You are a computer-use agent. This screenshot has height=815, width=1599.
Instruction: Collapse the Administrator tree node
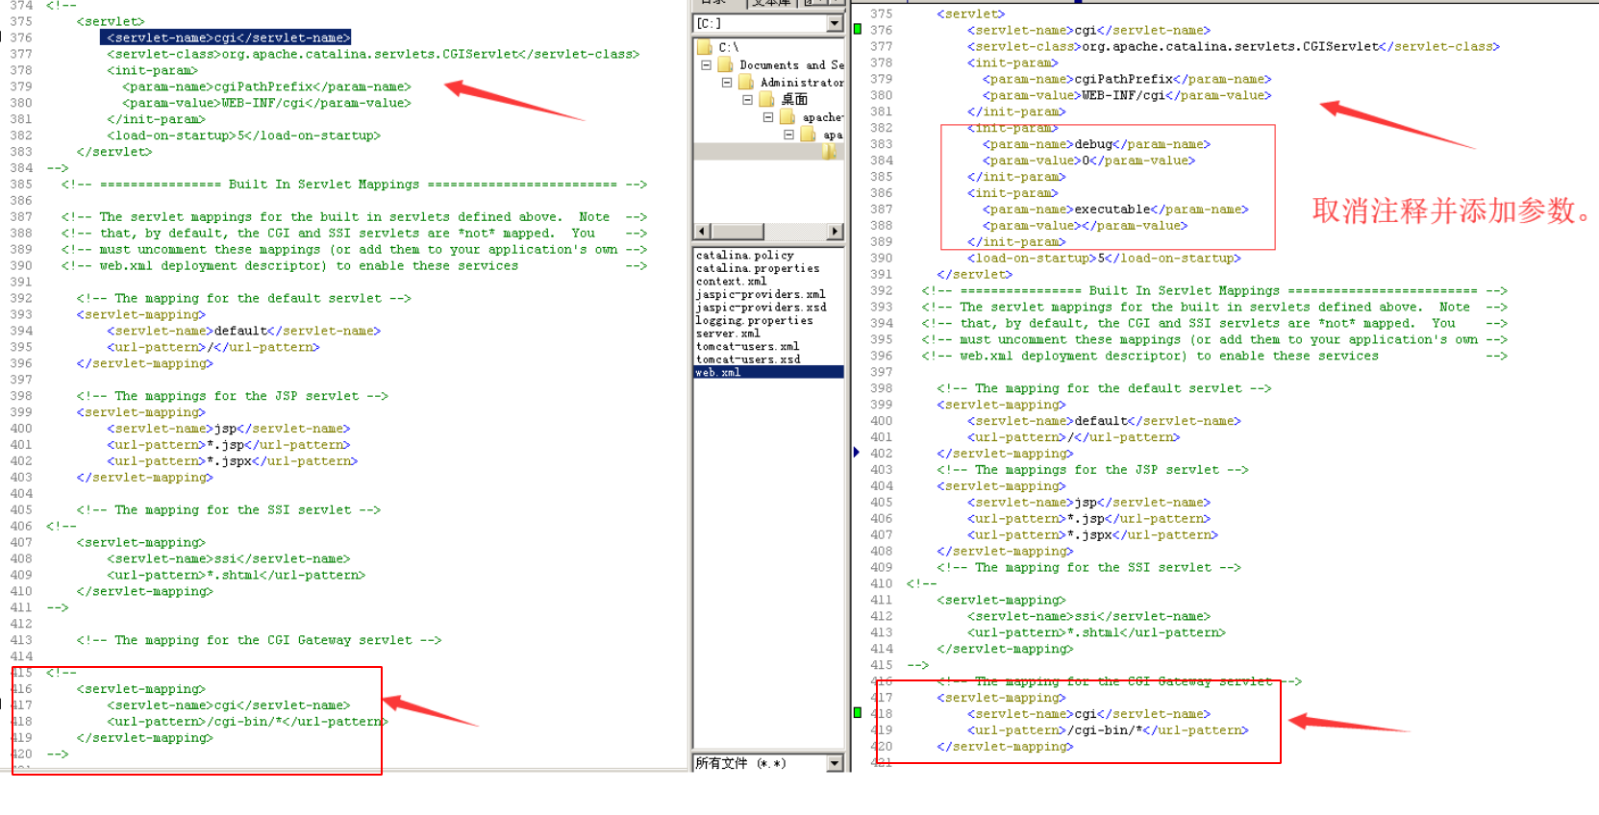coord(727,83)
